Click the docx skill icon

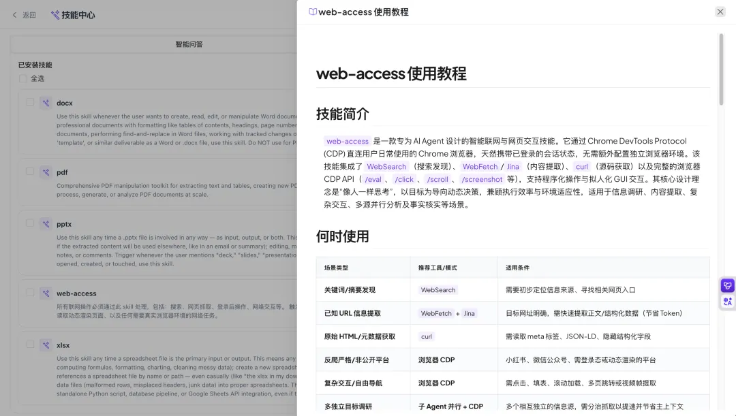pos(46,103)
